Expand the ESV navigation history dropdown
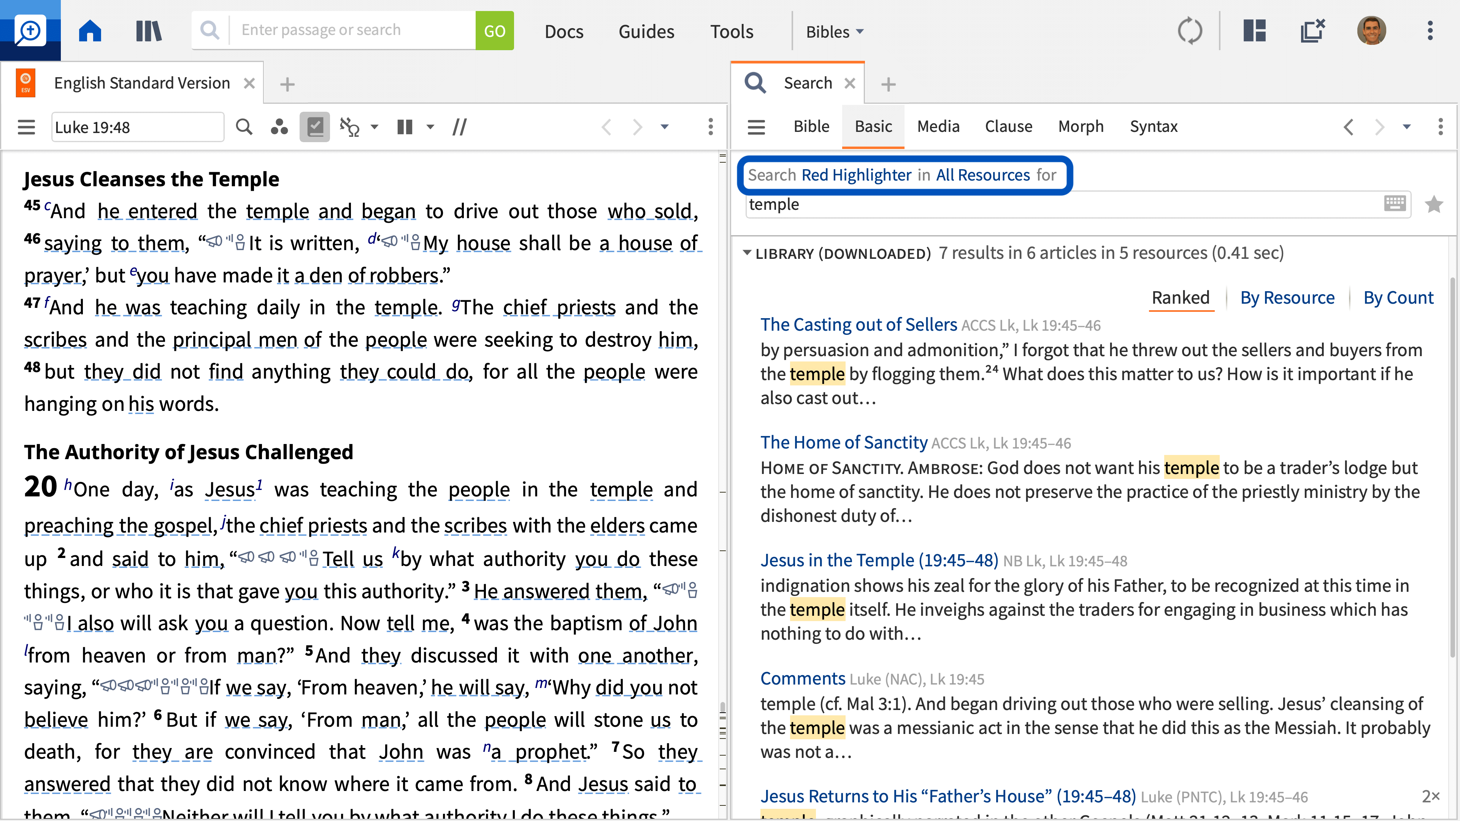 click(665, 127)
